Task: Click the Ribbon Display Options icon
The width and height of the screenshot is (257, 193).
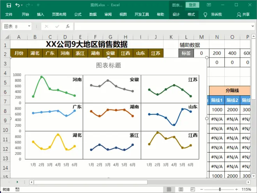Action: 209,5
